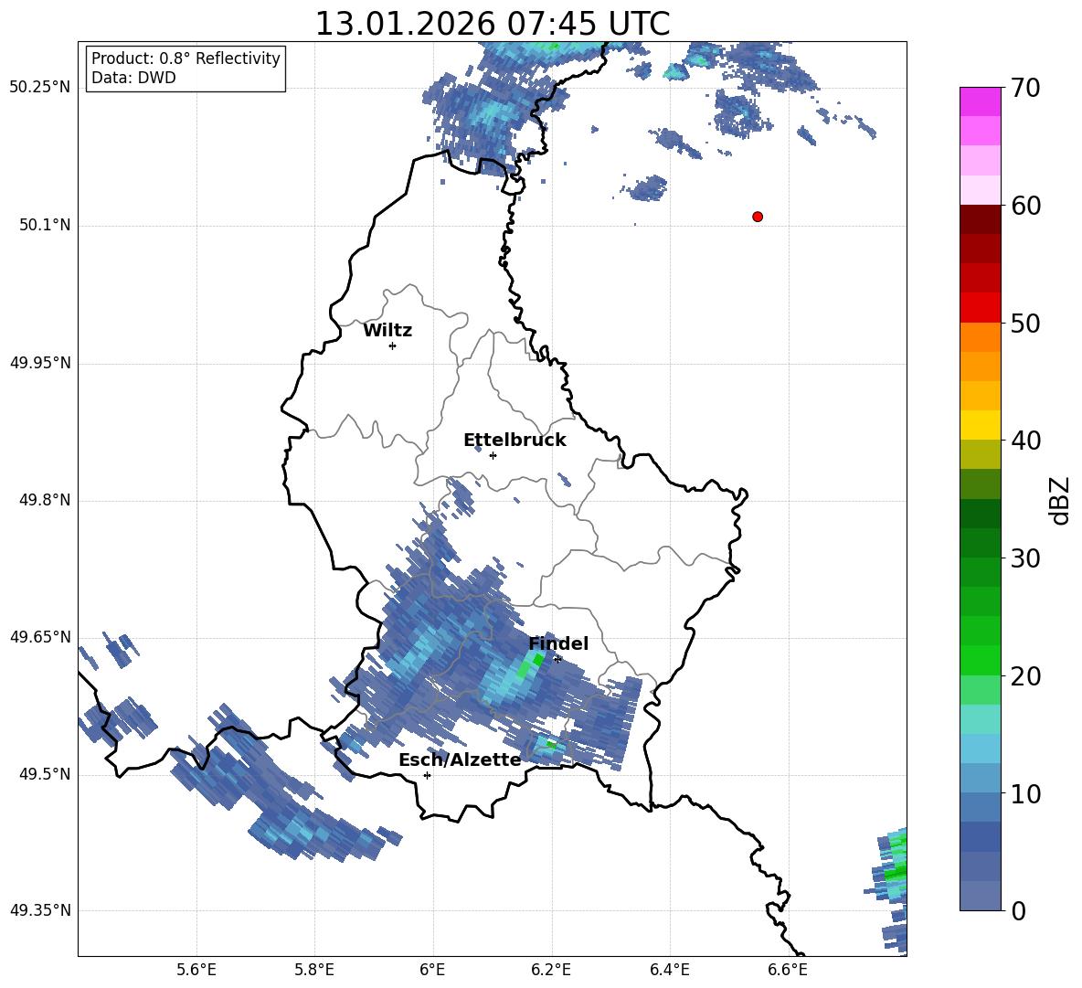Click the dBZ colorbar axis label
Image resolution: width=1082 pixels, height=988 pixels.
click(1060, 500)
